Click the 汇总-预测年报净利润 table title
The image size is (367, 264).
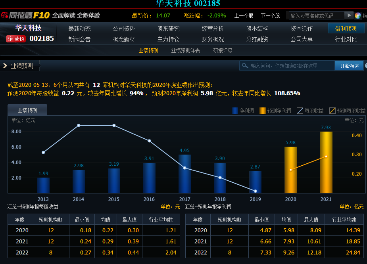pyautogui.click(x=208, y=207)
